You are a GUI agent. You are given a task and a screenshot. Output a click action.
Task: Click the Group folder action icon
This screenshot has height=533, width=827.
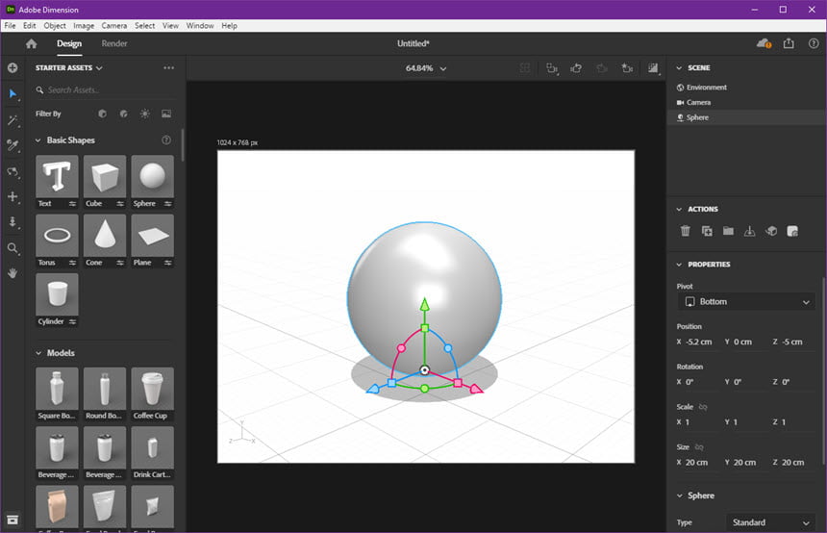click(x=728, y=231)
